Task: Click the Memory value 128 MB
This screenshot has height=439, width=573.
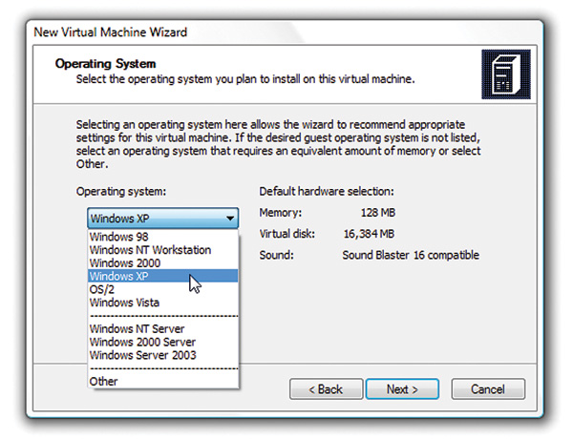Action: [378, 213]
